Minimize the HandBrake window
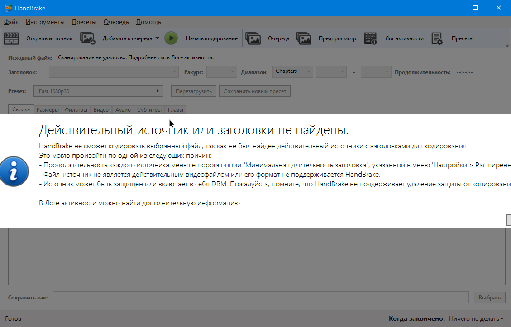511x327 pixels. (452, 8)
